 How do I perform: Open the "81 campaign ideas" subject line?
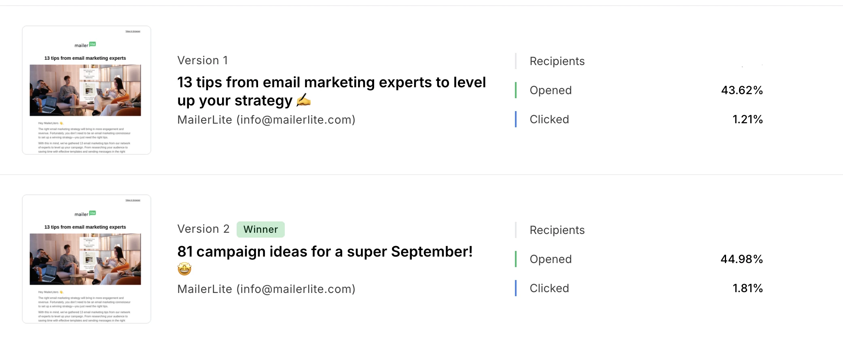pos(325,251)
